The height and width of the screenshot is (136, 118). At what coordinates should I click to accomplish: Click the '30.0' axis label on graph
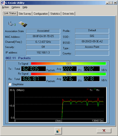(12, 90)
